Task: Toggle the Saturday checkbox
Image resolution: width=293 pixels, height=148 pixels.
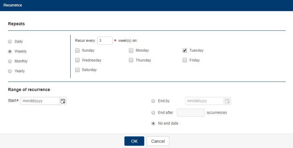Action: [x=77, y=70]
